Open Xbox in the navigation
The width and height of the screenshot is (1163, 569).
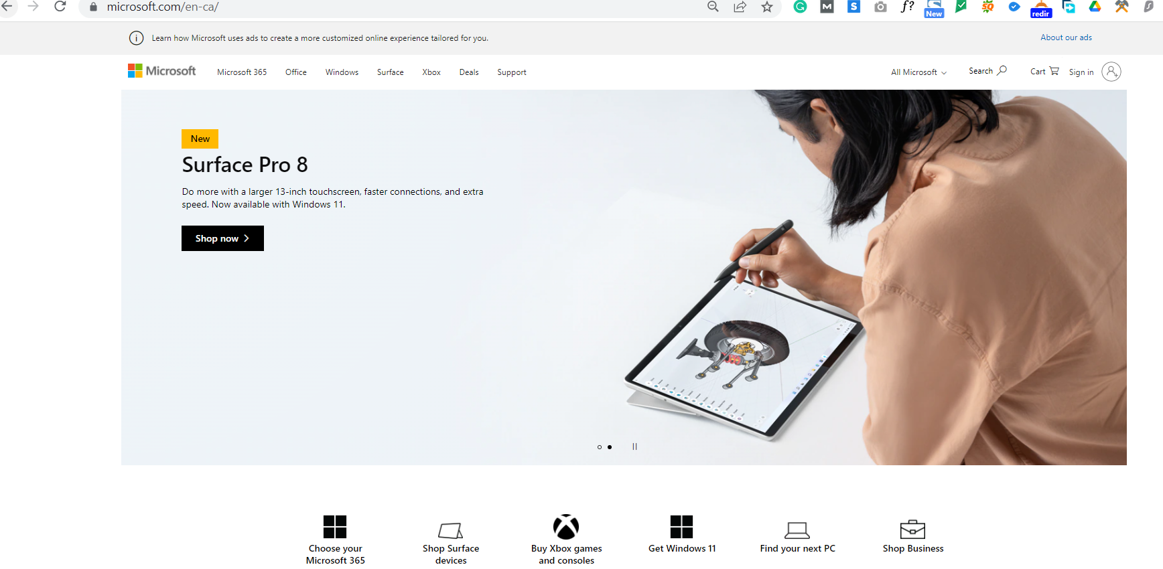pos(431,72)
